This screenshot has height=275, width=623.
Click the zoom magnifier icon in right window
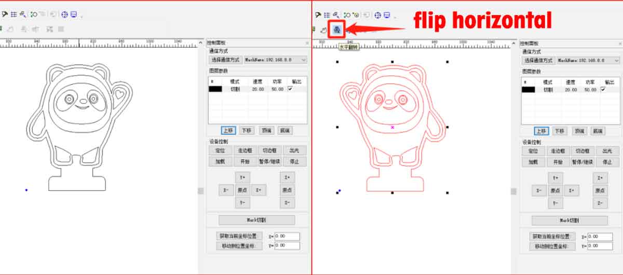336,15
